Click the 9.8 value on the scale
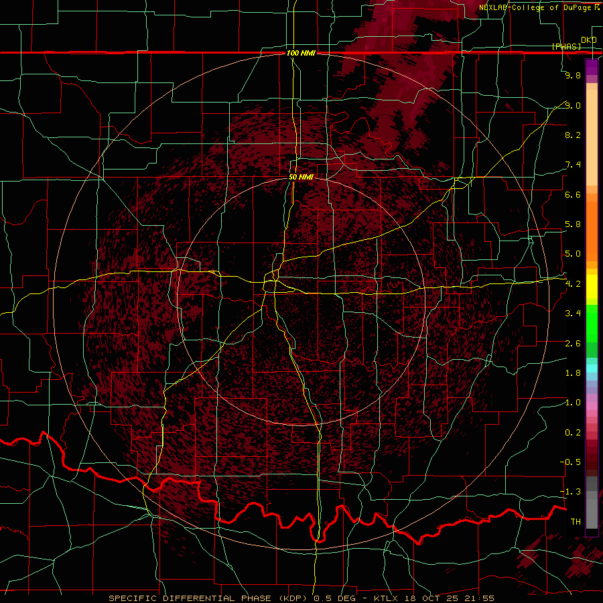Image resolution: width=603 pixels, height=603 pixels. [x=573, y=75]
